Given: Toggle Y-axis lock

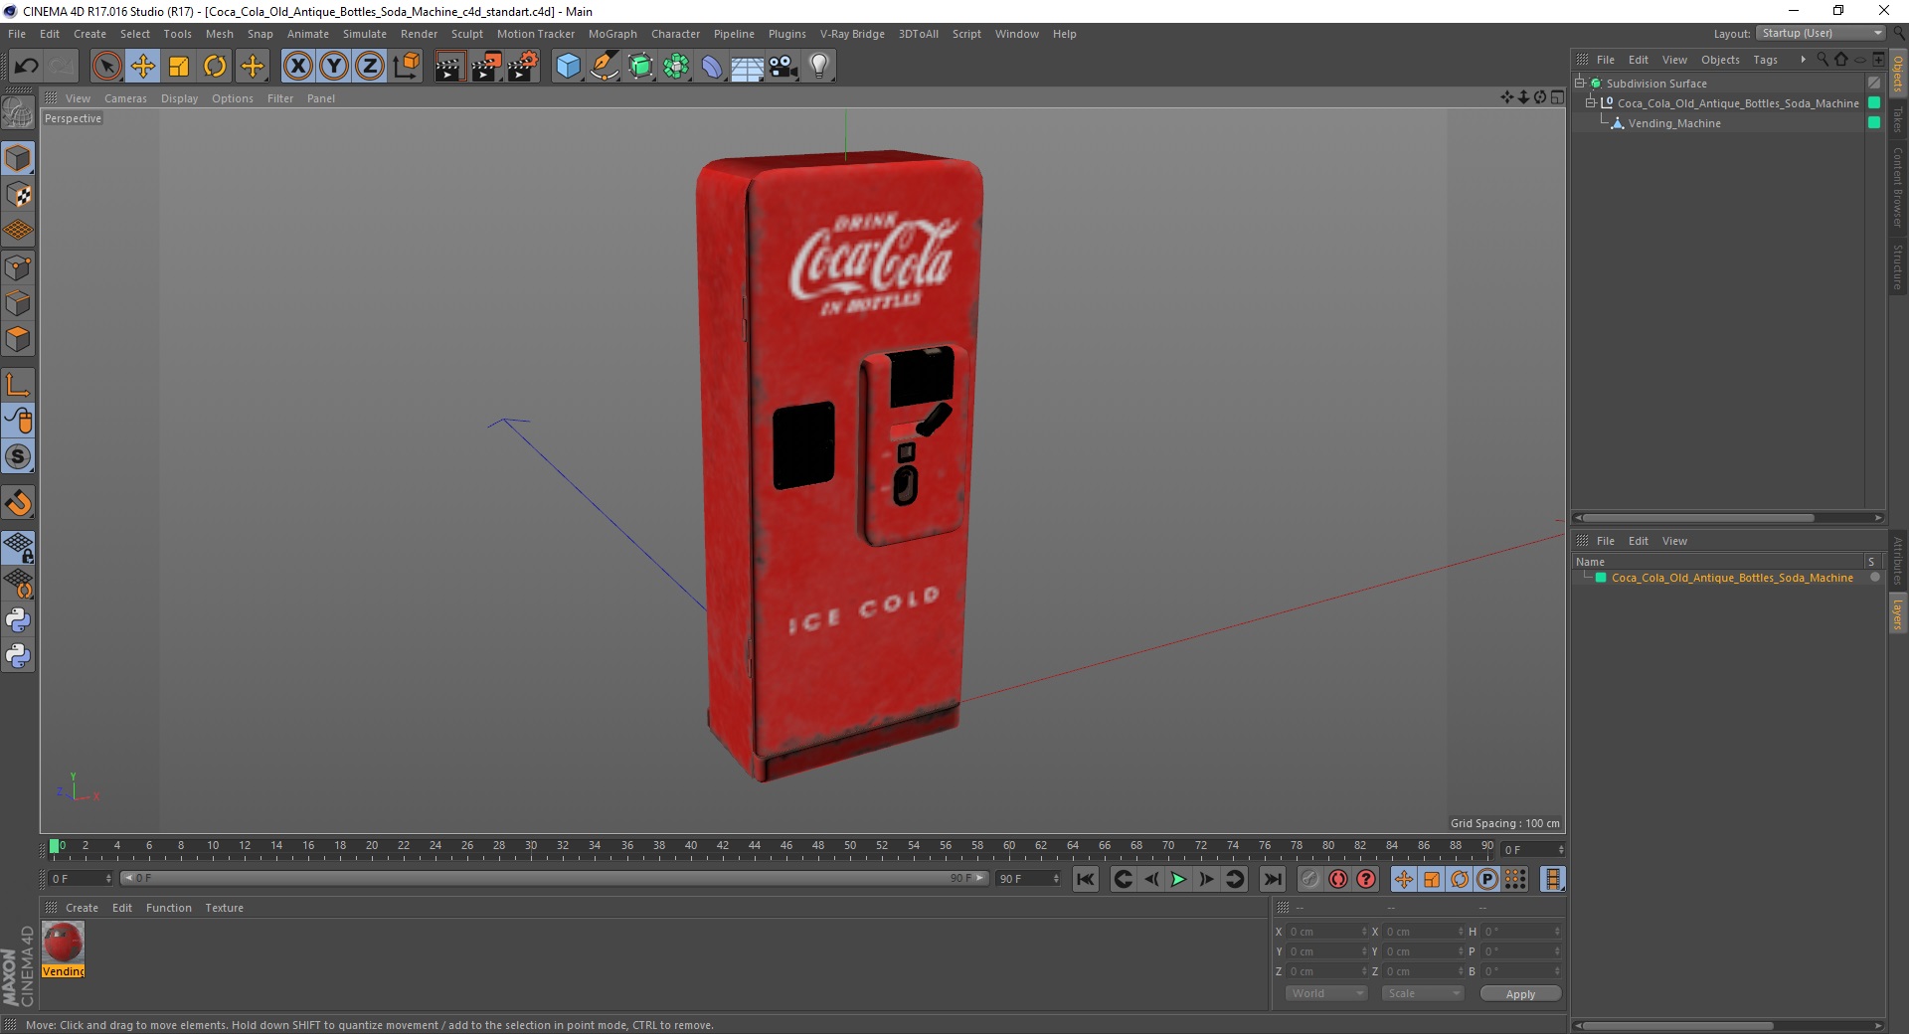Looking at the screenshot, I should 334,67.
